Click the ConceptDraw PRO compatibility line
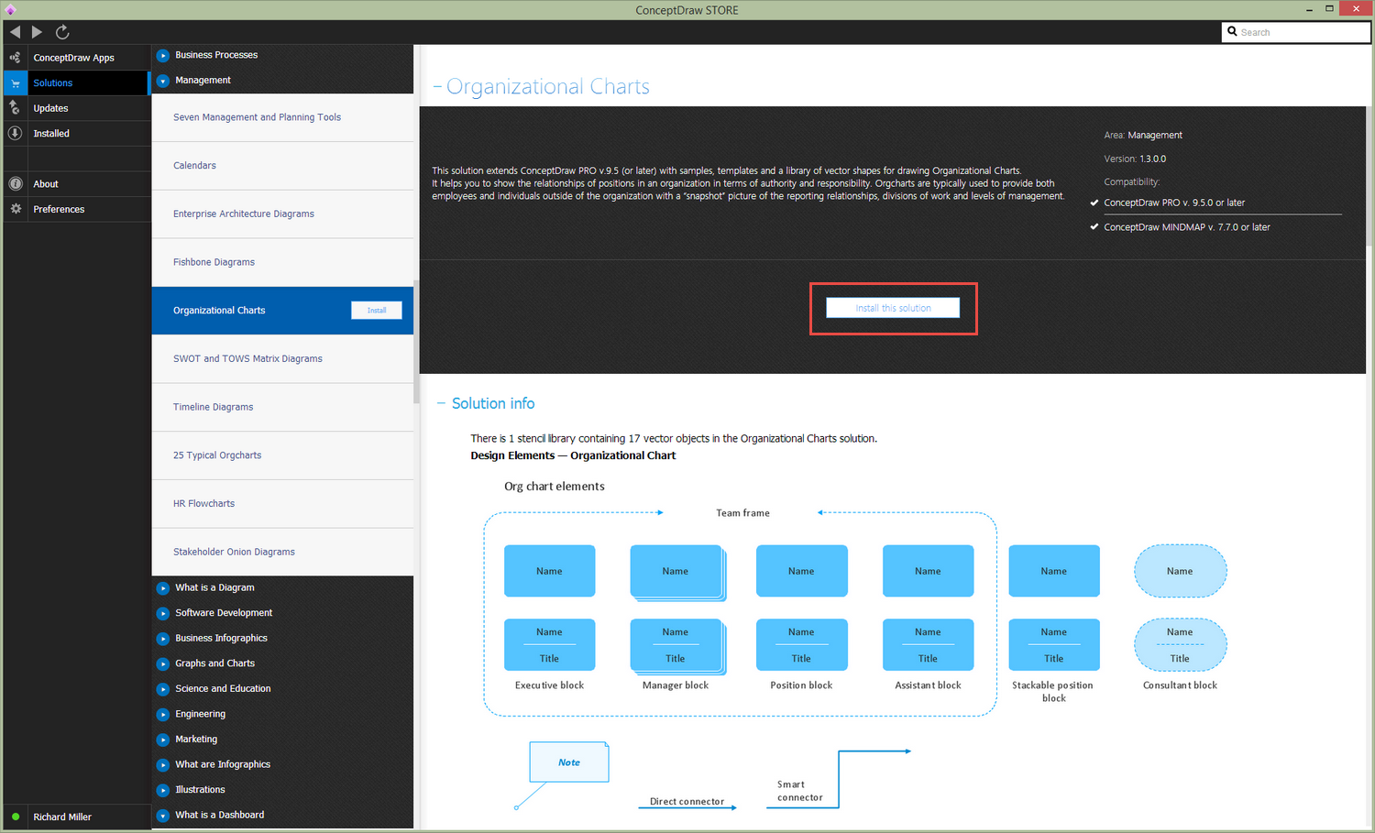The height and width of the screenshot is (833, 1375). click(1174, 203)
